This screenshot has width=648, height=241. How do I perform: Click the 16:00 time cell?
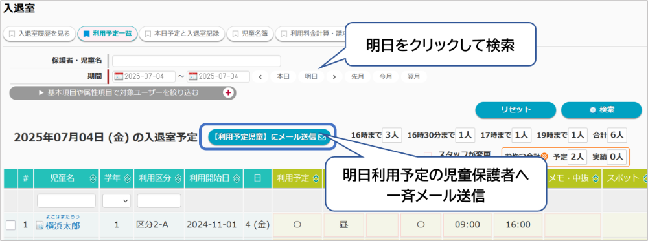tap(518, 224)
